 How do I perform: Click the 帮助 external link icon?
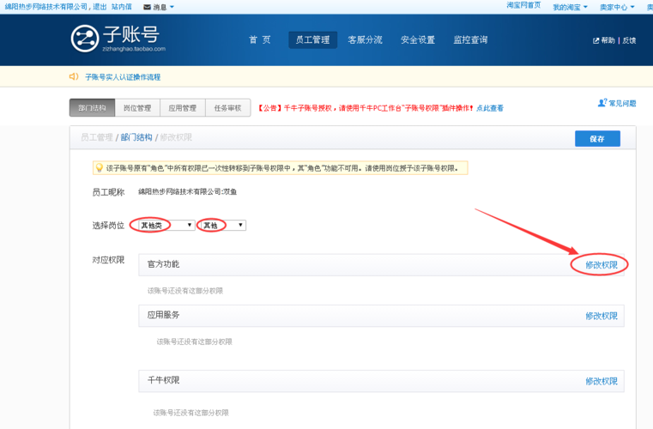pyautogui.click(x=596, y=40)
